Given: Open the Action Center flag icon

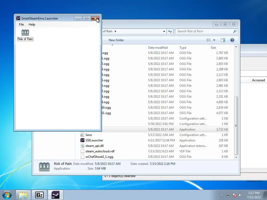Looking at the screenshot, I should [x=234, y=195].
